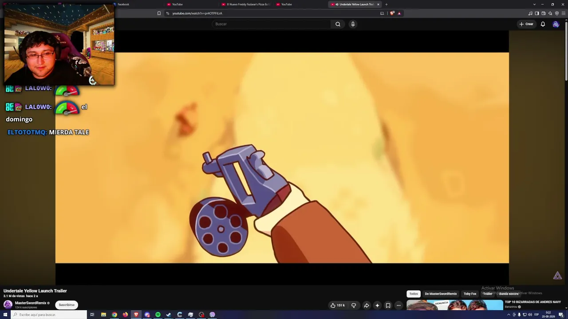Open the three-dot more actions menu
This screenshot has height=319, width=568.
[398, 305]
